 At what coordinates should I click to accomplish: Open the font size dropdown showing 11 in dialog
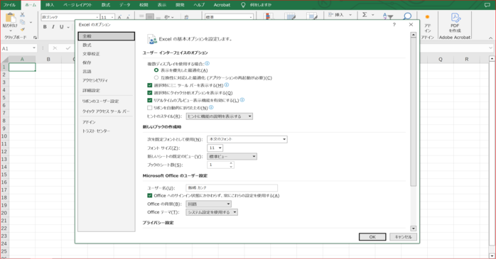(215, 148)
